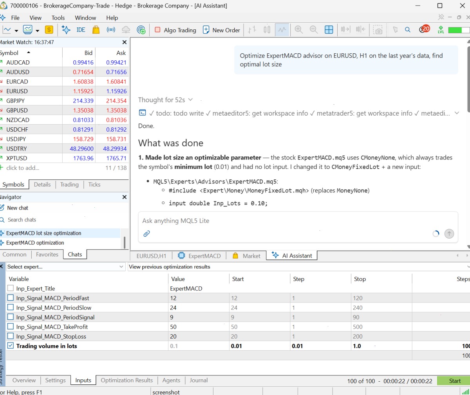The height and width of the screenshot is (395, 470).
Task: Open the Market shopping bag icon in toolbar
Action: [96, 30]
